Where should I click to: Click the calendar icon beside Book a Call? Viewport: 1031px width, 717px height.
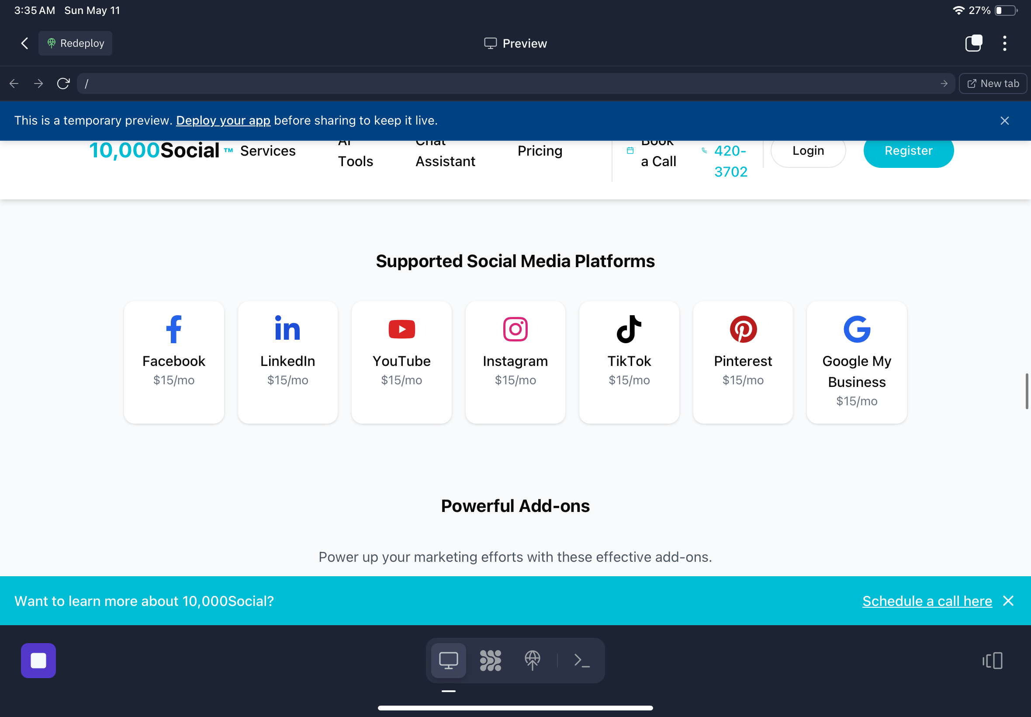pos(630,150)
